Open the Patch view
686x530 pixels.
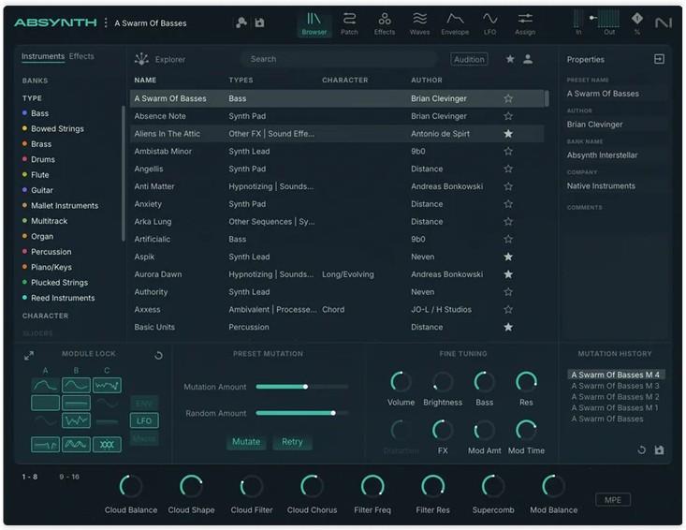349,23
